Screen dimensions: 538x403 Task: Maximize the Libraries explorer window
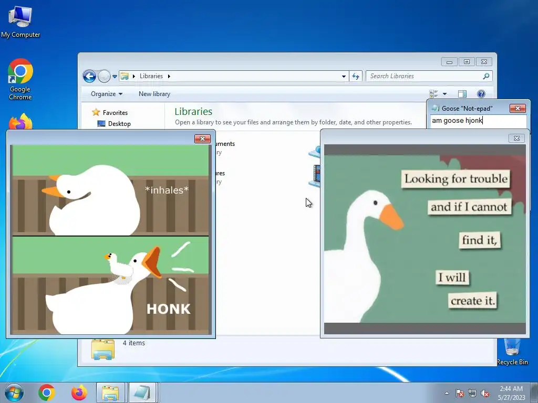tap(467, 62)
